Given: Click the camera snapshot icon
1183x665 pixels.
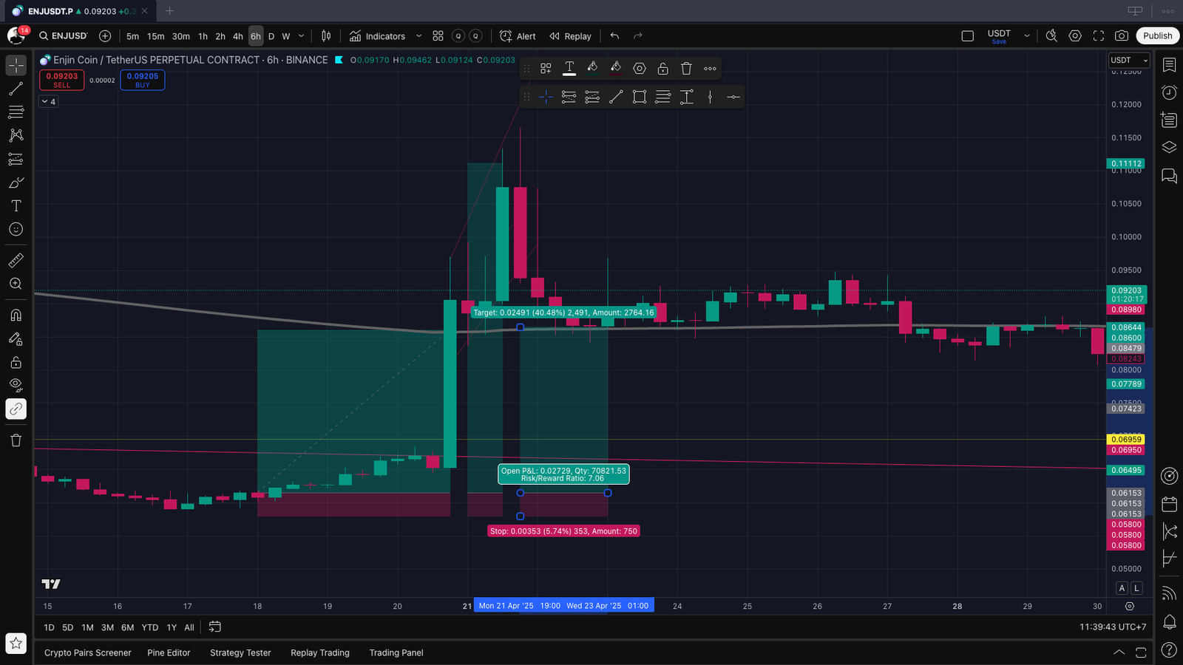Looking at the screenshot, I should (1122, 35).
